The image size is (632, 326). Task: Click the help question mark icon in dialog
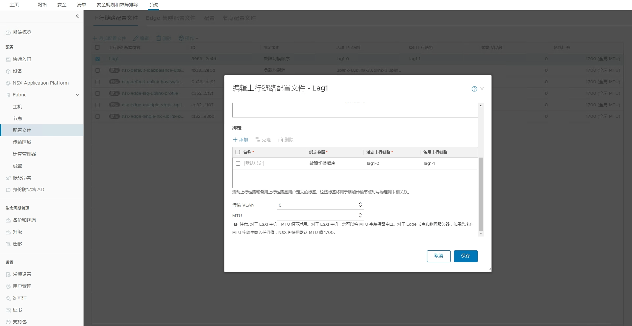point(474,89)
